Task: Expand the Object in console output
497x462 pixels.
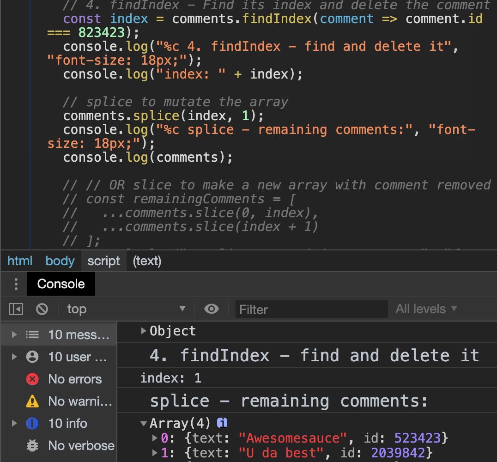Action: tap(143, 331)
